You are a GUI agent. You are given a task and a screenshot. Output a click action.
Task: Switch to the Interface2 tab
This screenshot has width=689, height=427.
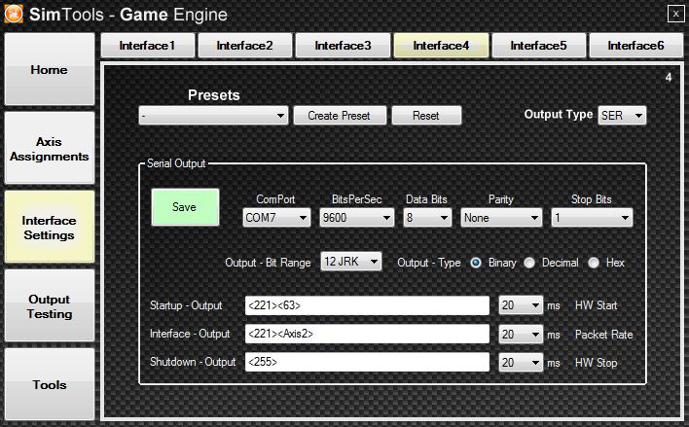(x=245, y=46)
